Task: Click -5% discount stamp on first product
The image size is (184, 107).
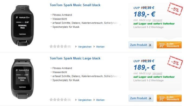Action: [175, 9]
